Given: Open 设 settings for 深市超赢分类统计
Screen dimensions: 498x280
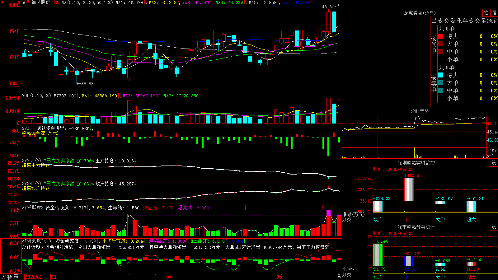Looking at the screenshot, I should (494, 227).
